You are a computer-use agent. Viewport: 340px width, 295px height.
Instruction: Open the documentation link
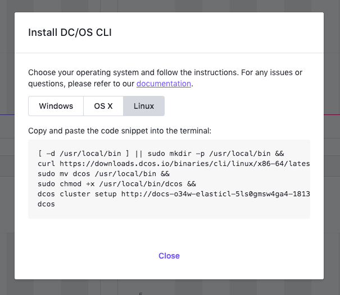point(164,84)
